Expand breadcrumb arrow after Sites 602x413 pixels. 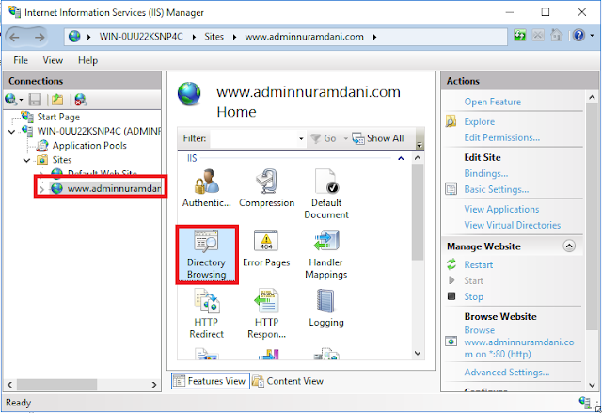234,37
